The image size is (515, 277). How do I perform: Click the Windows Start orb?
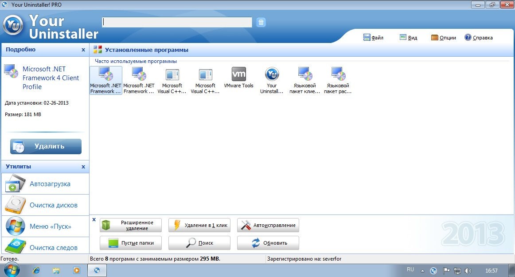(x=12, y=270)
